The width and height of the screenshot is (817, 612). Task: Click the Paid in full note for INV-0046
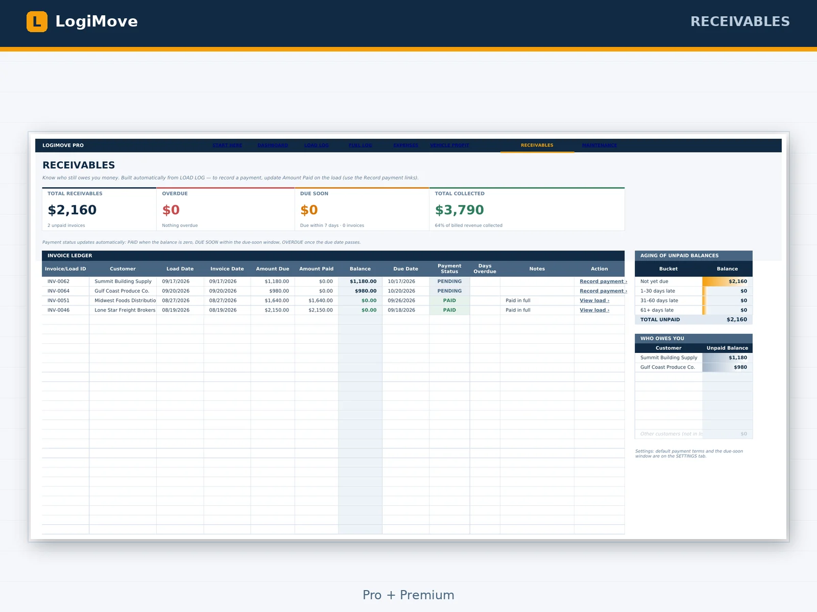[518, 310]
